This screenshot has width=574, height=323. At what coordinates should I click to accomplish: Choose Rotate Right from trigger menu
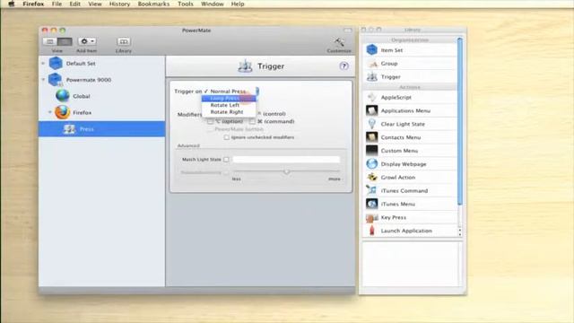229,111
